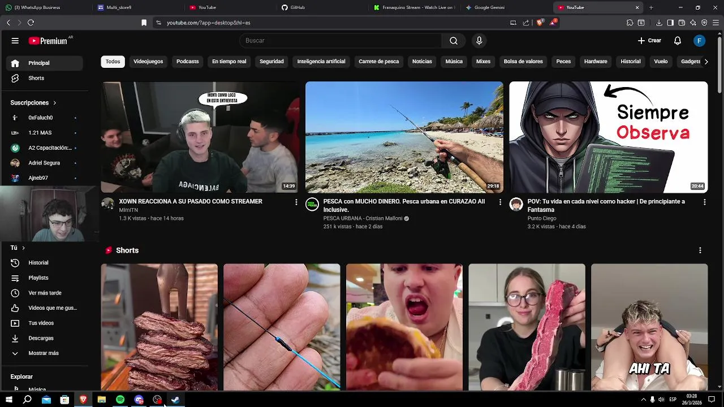Open Windows Start menu
Viewport: 724px width, 407px height.
(9, 400)
